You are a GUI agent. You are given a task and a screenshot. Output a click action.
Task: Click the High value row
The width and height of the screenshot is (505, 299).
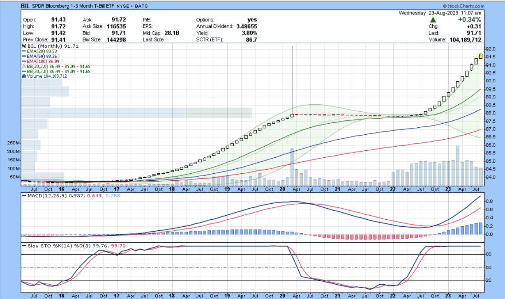(x=44, y=26)
